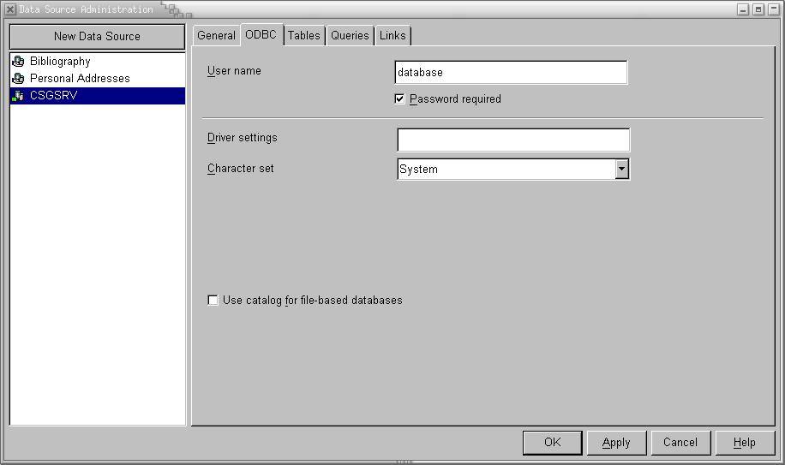Open Help for this dialog
Screen dimensions: 785x465
pyautogui.click(x=745, y=443)
